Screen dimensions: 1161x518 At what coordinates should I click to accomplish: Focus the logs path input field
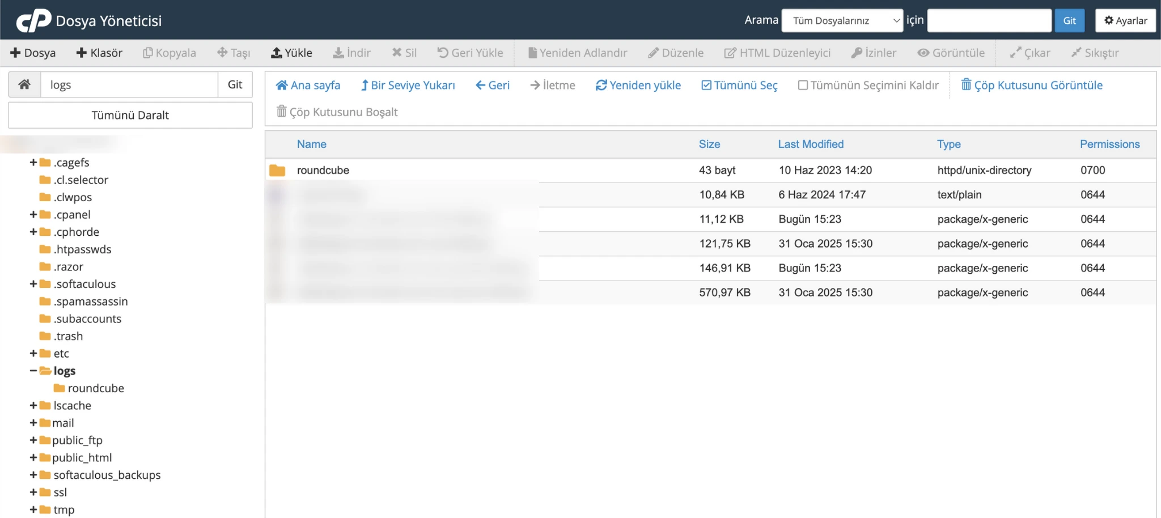(129, 84)
